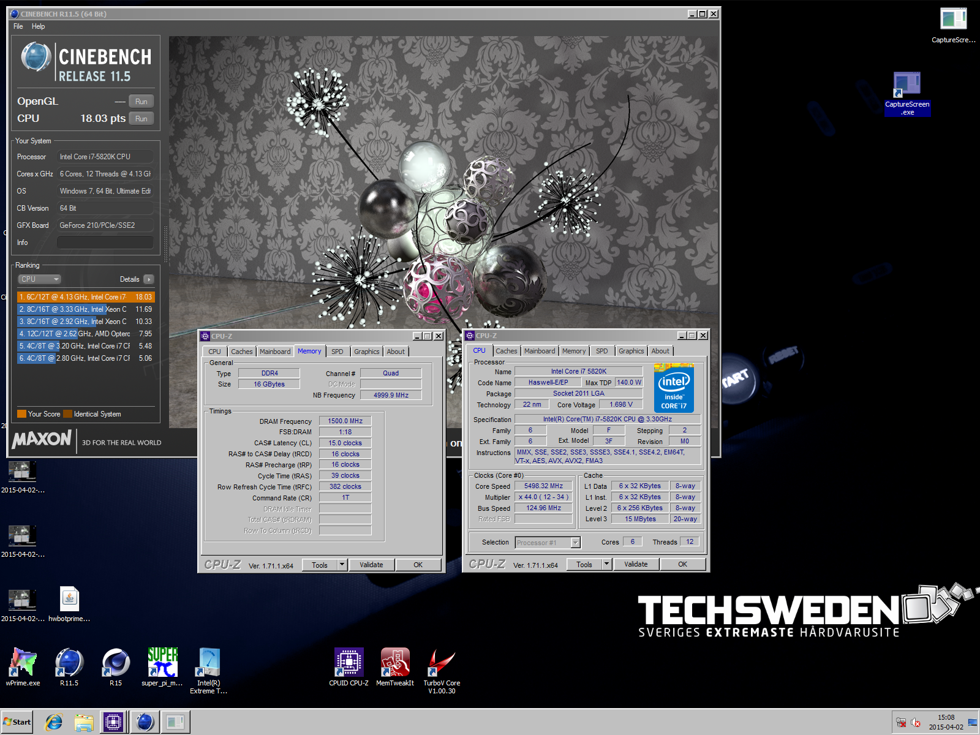980x735 pixels.
Task: Select ranking entry 12C/12T @ 2.62 GHz AMD
Action: (86, 334)
